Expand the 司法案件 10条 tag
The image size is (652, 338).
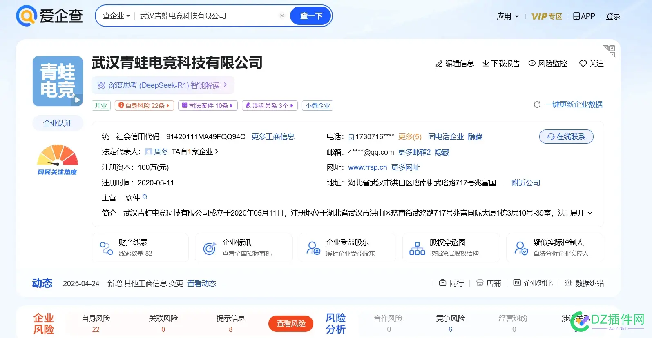[x=208, y=105]
